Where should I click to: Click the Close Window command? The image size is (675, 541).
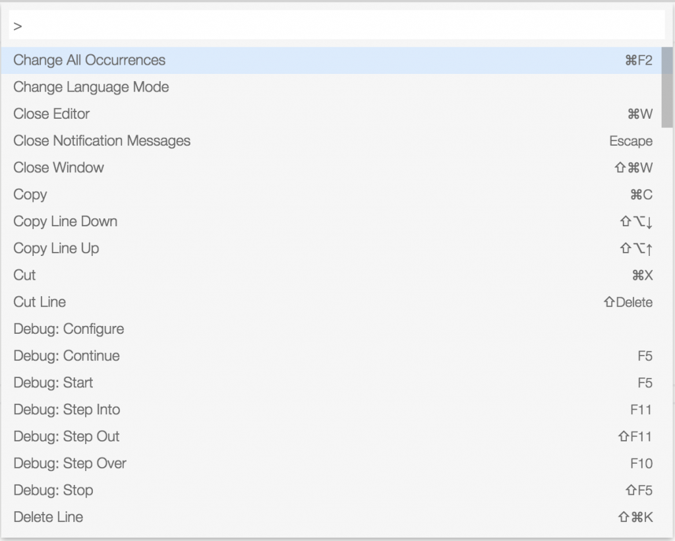pyautogui.click(x=59, y=168)
